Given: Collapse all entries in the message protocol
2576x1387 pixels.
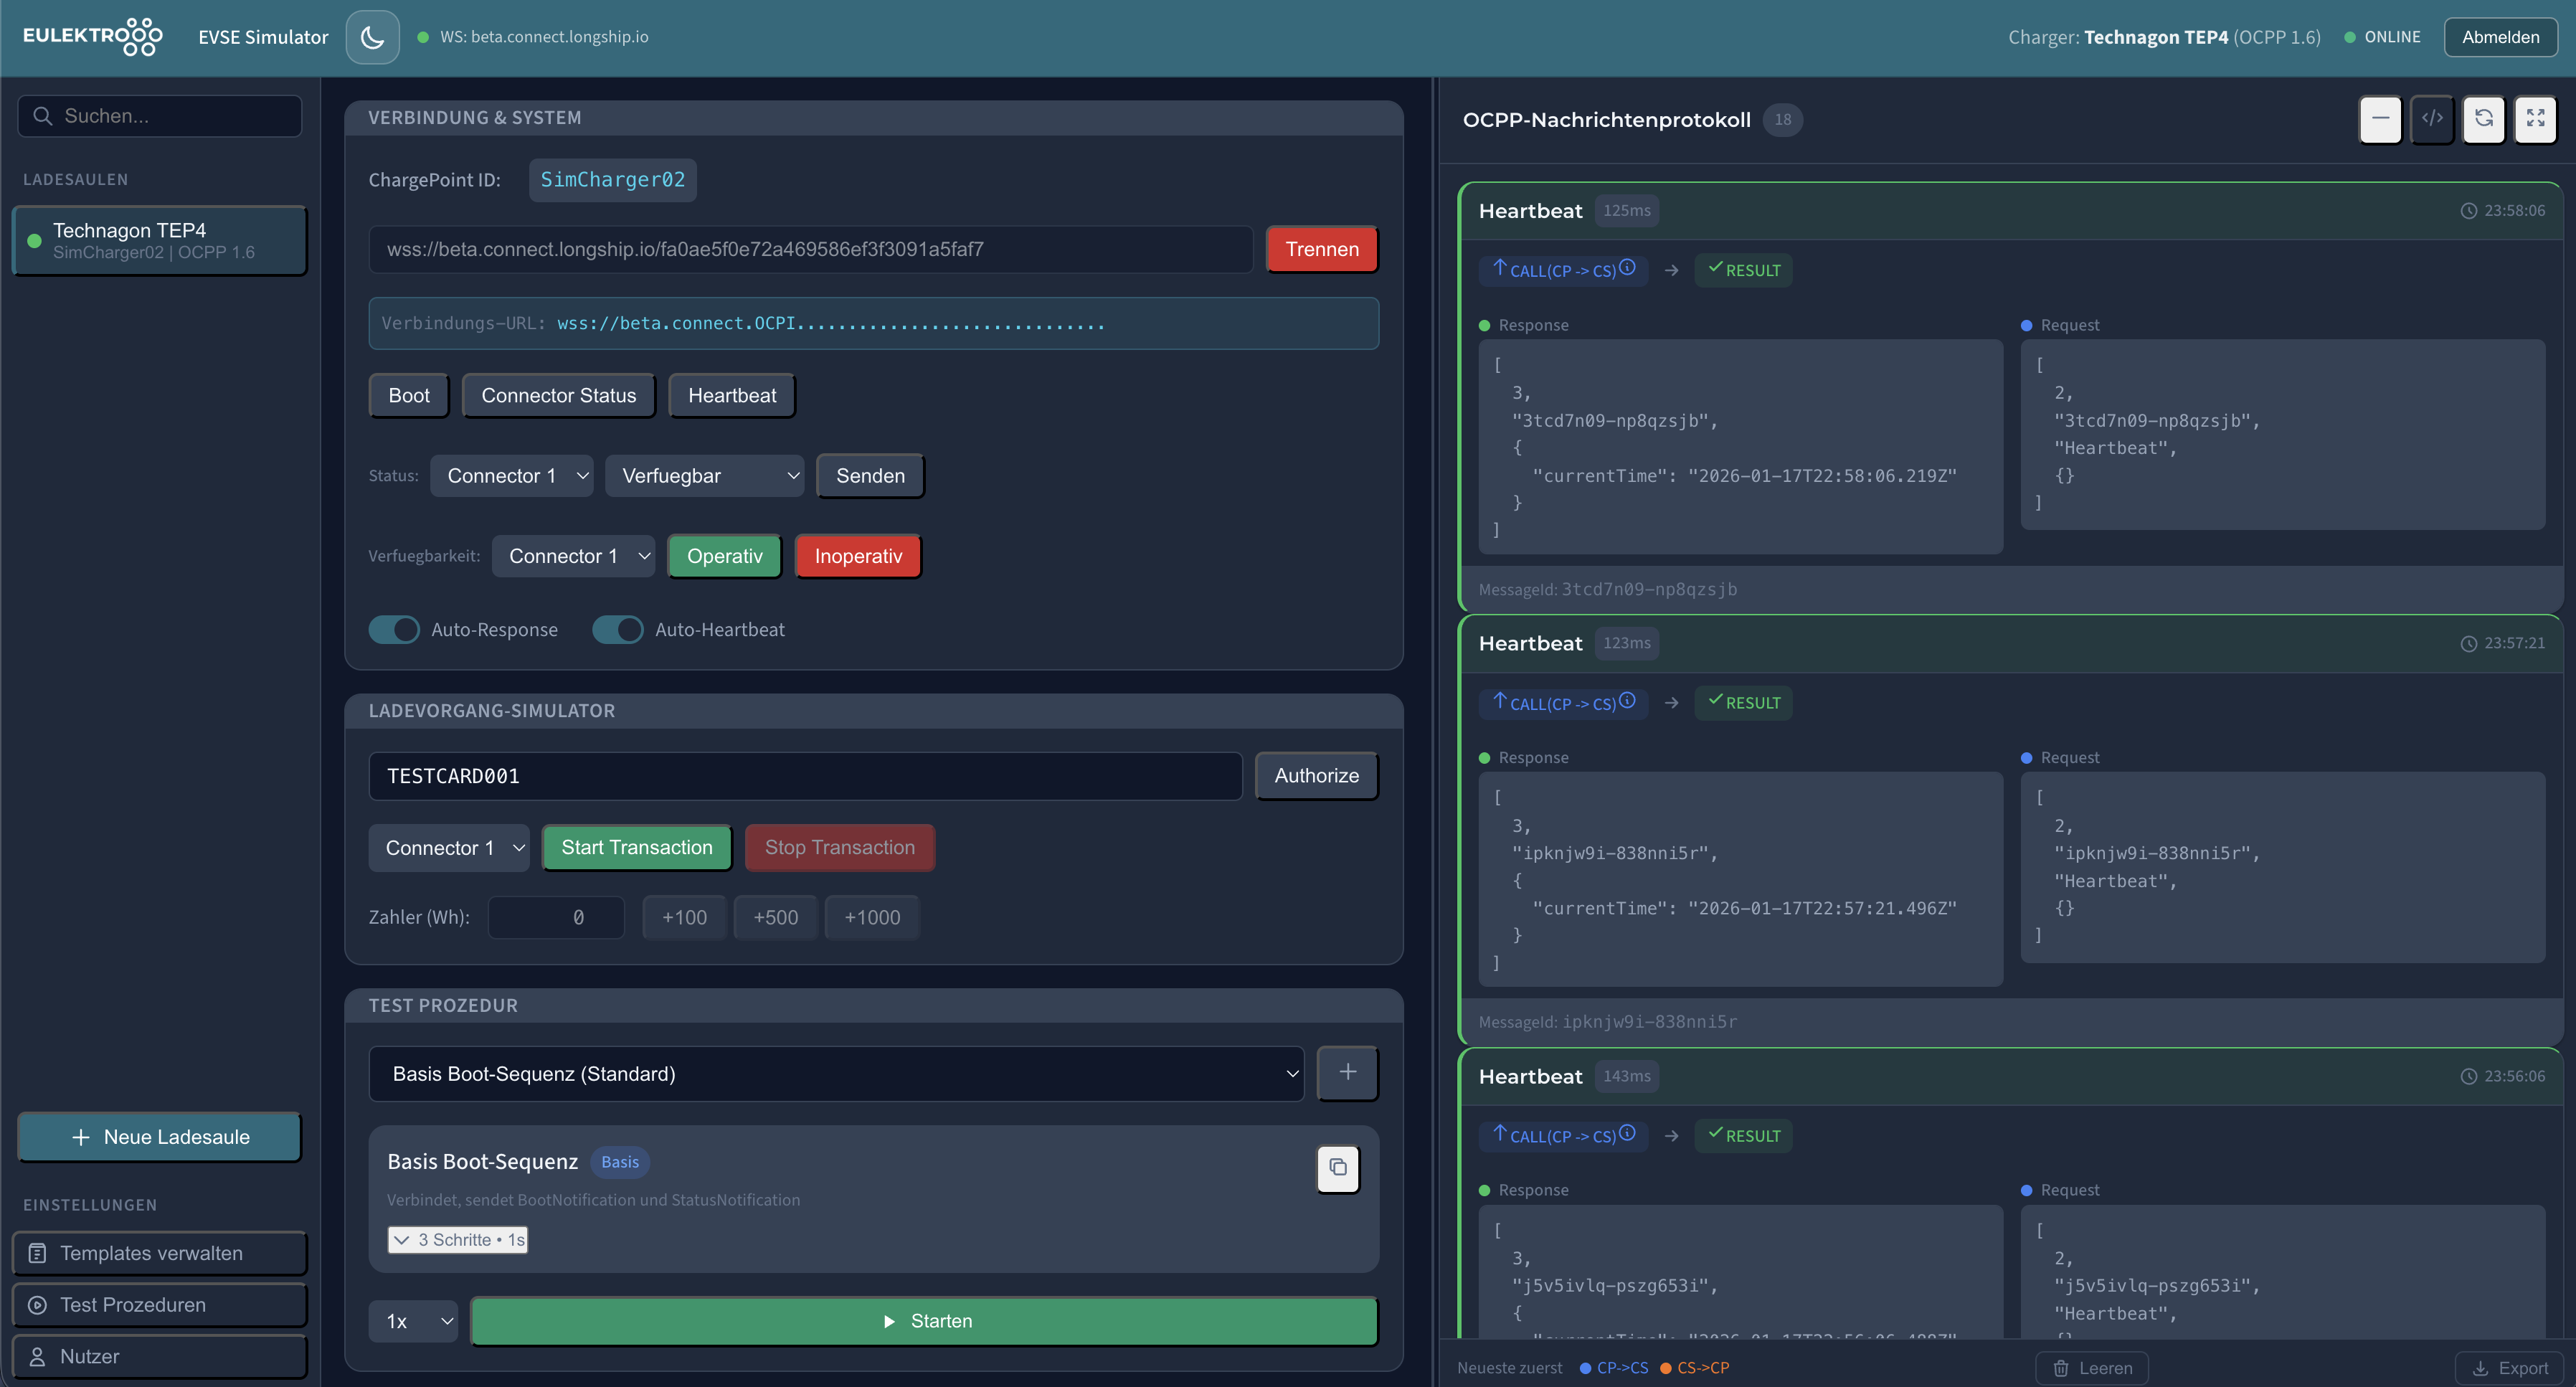Looking at the screenshot, I should [x=2381, y=119].
